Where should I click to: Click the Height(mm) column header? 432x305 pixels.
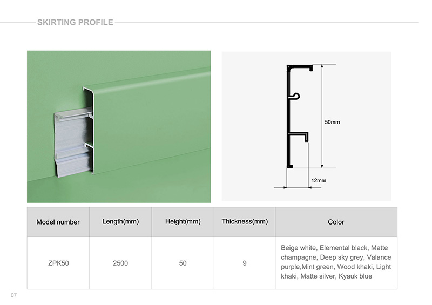click(183, 221)
